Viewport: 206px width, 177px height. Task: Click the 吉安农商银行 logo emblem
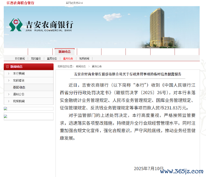coord(16,25)
